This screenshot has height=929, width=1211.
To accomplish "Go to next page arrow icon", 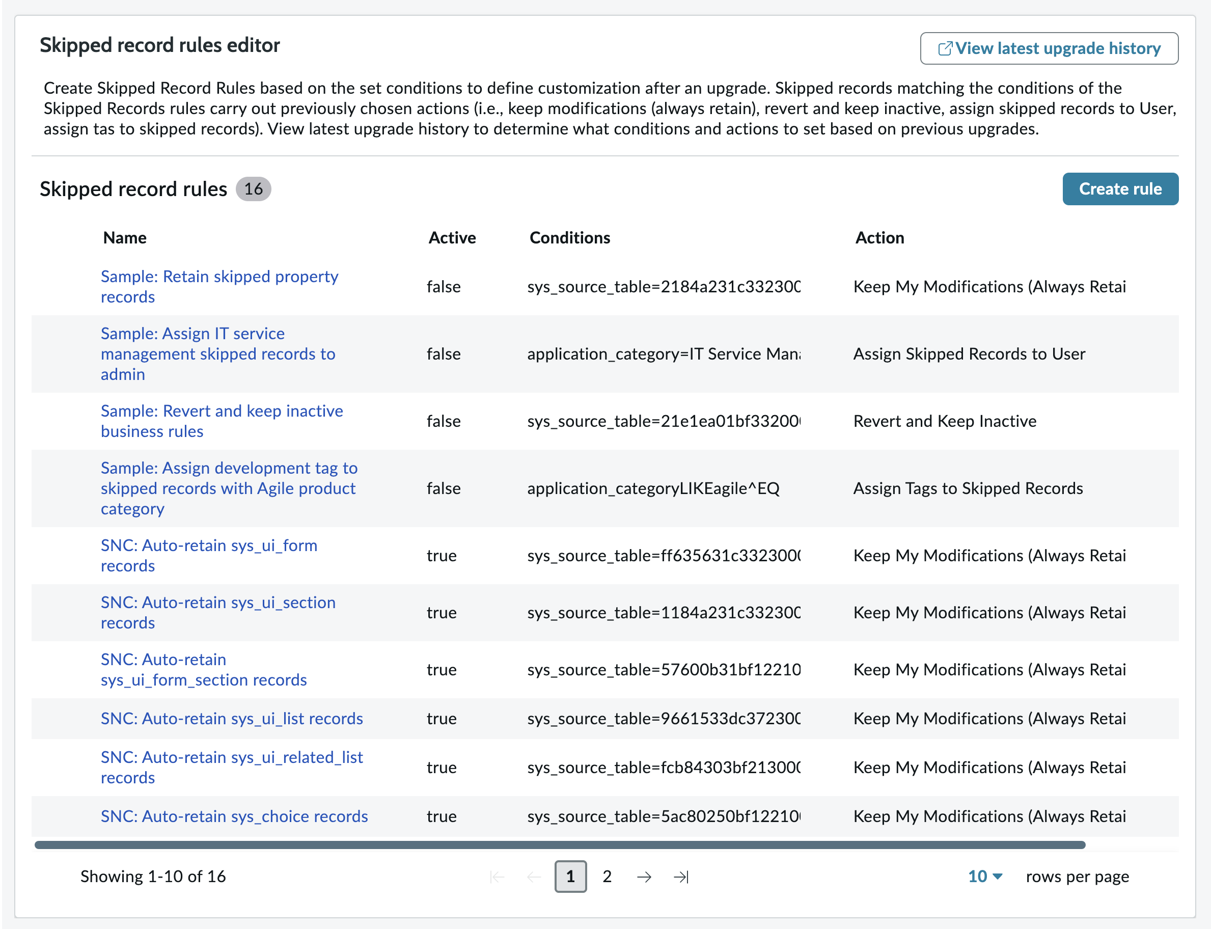I will click(644, 877).
